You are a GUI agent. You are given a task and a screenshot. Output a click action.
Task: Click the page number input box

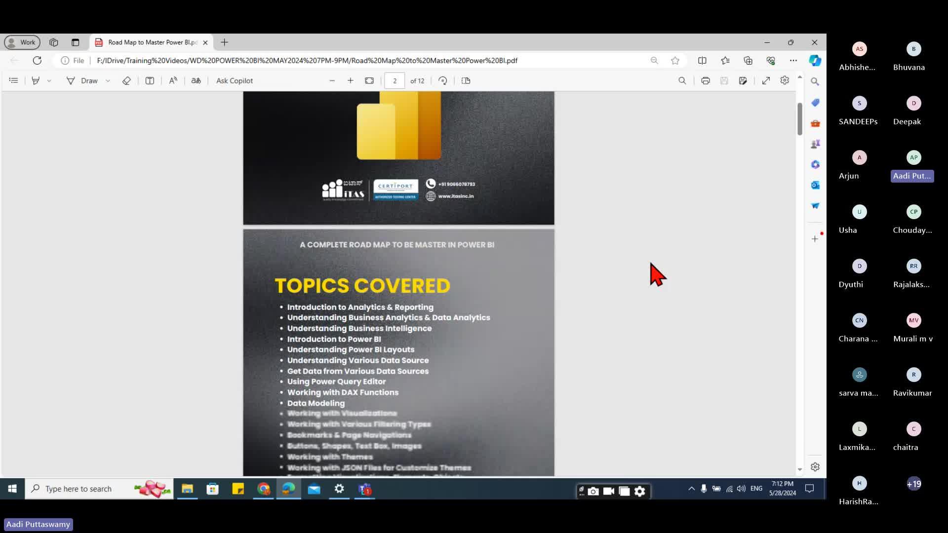coord(395,80)
